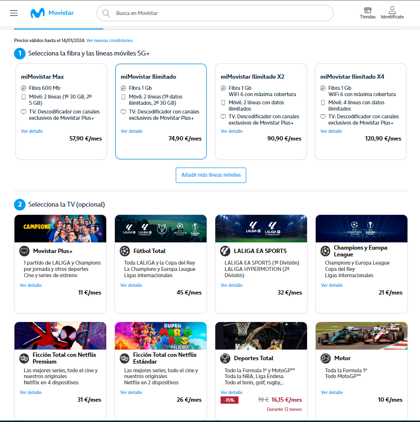Click the Movistar logo

tap(51, 13)
